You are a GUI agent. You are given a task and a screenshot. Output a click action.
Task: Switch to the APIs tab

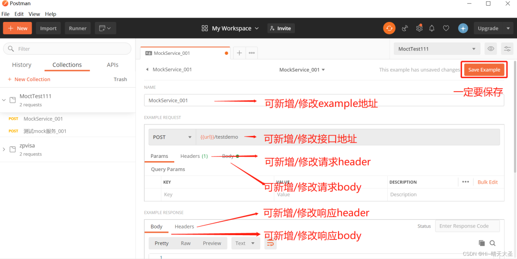112,65
